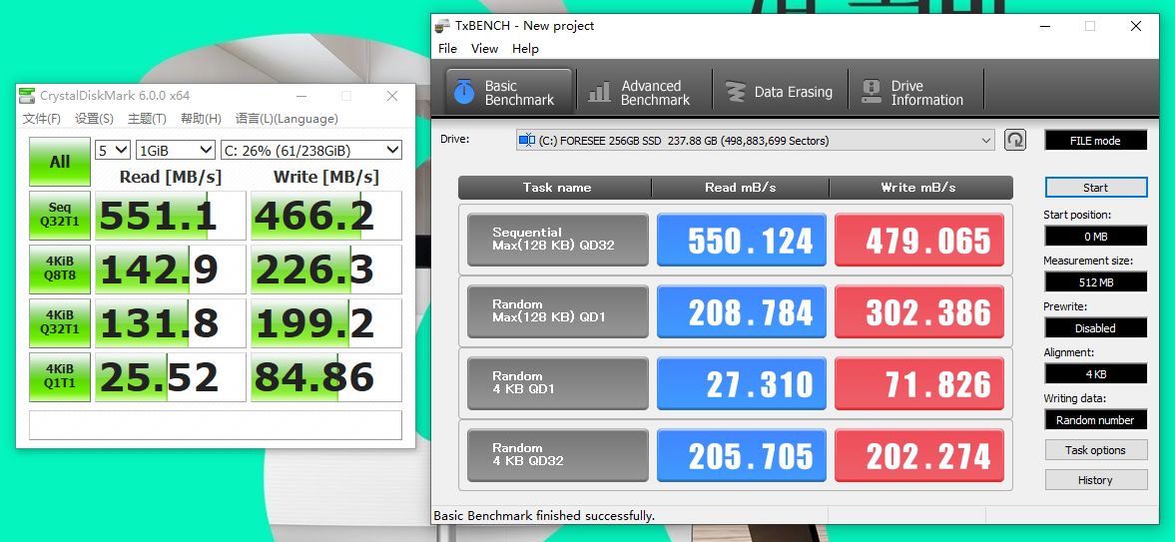The width and height of the screenshot is (1175, 542).
Task: Run the Seq Q32T1 test
Action: click(x=60, y=216)
